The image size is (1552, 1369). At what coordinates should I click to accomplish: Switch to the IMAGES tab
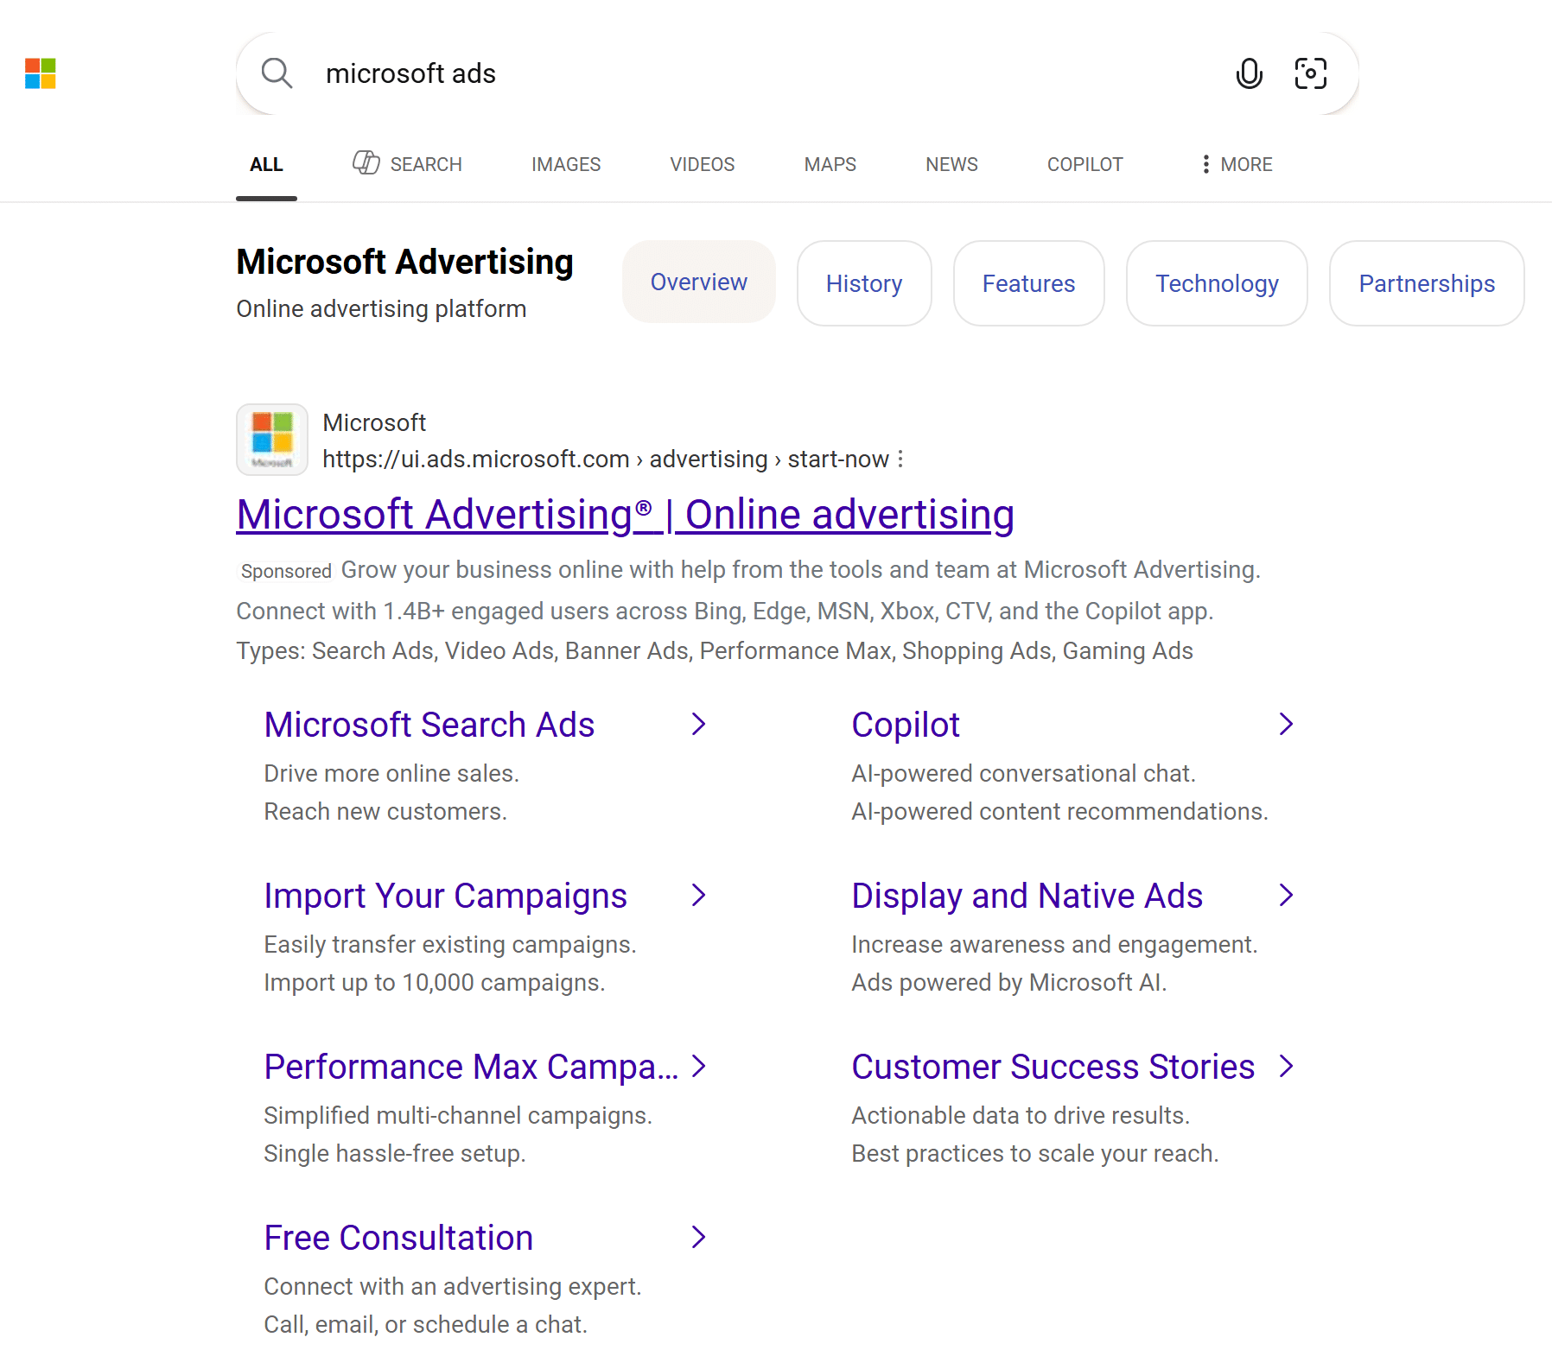pyautogui.click(x=566, y=164)
